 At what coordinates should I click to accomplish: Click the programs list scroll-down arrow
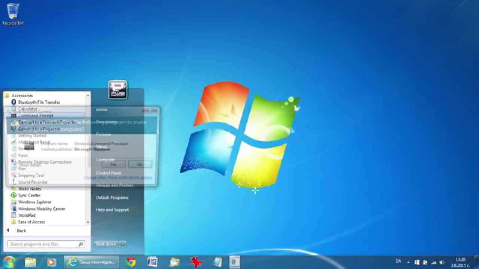point(88,222)
